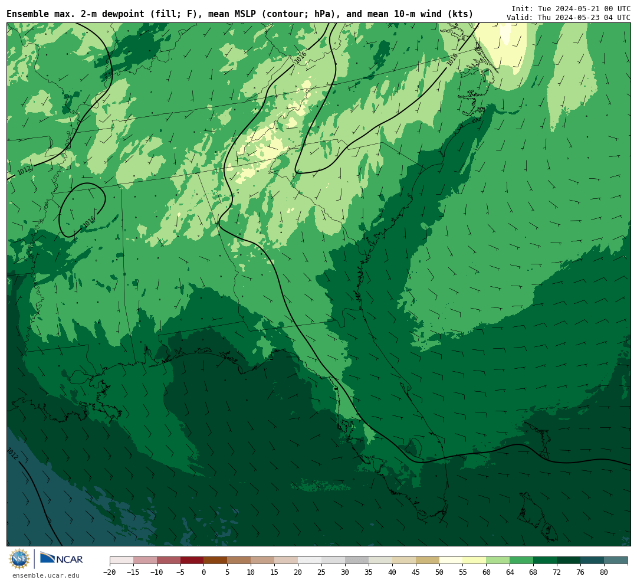Select the map title about ensemble max dewpoint

[x=239, y=14]
